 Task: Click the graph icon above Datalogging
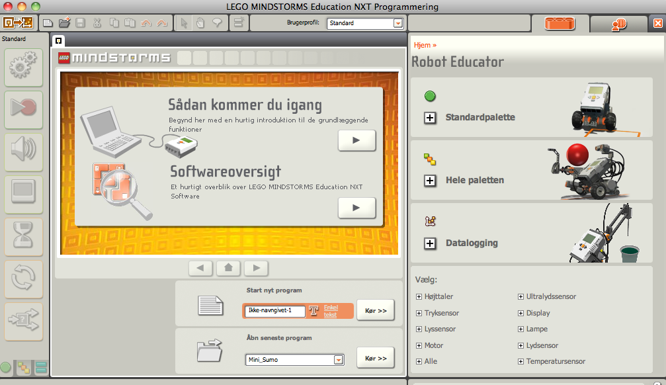pos(431,221)
